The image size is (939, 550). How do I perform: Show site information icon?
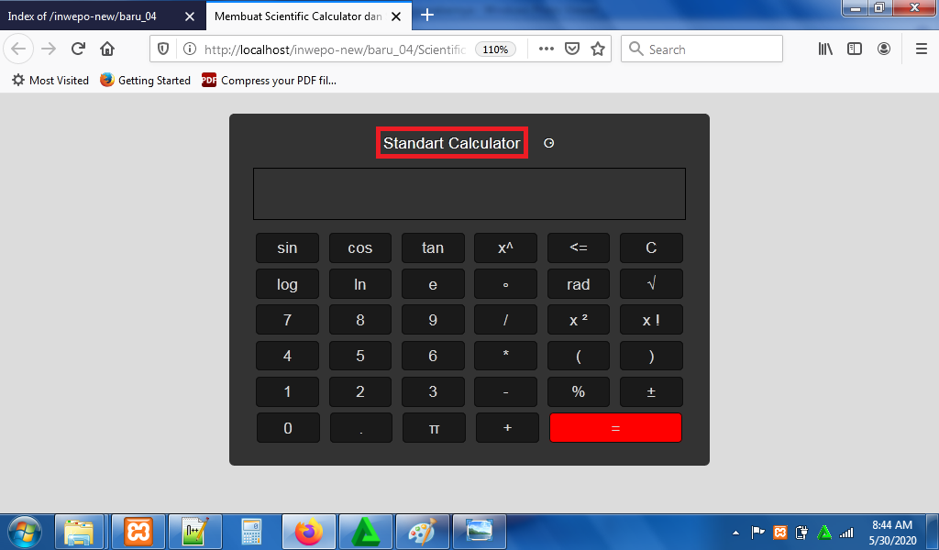pyautogui.click(x=190, y=49)
